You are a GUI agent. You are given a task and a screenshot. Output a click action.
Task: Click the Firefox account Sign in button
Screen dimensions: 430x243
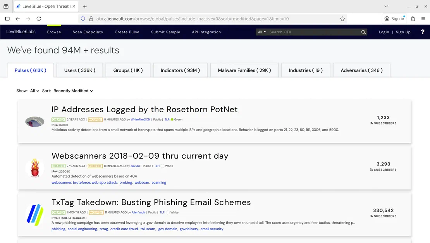pos(395,19)
